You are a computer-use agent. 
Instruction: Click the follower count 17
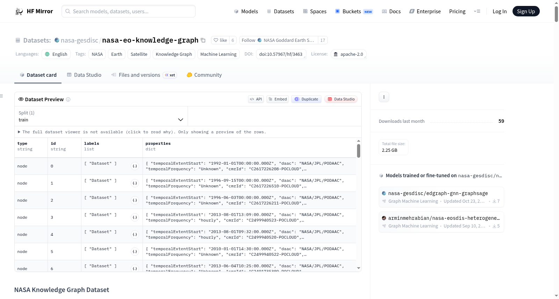[x=323, y=40]
